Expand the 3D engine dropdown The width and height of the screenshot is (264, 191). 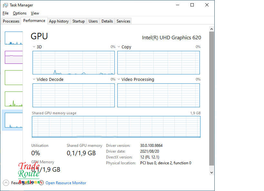coord(34,47)
